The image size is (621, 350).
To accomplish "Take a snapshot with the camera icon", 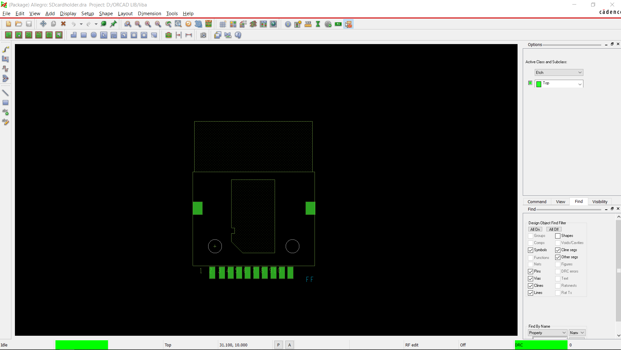I will click(203, 35).
